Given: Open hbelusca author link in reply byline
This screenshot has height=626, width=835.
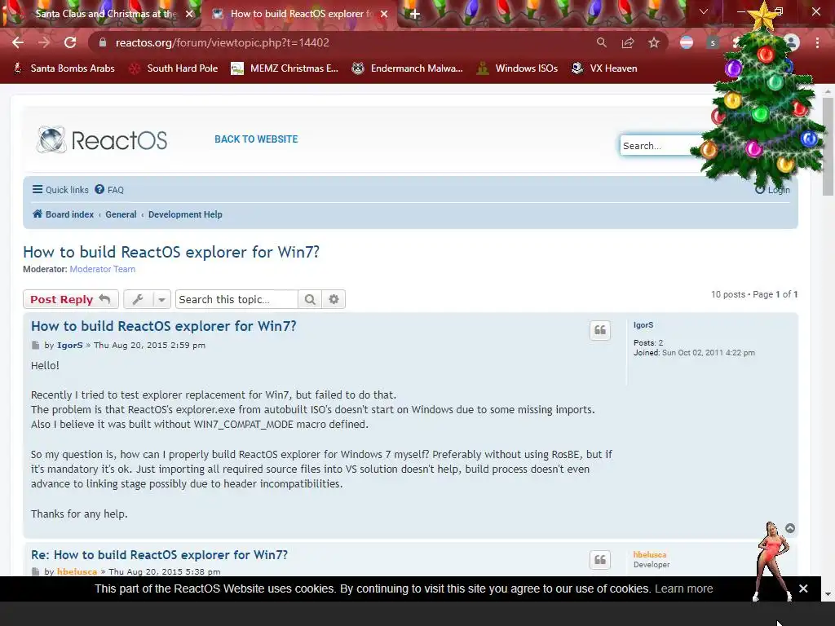Looking at the screenshot, I should click(x=77, y=571).
